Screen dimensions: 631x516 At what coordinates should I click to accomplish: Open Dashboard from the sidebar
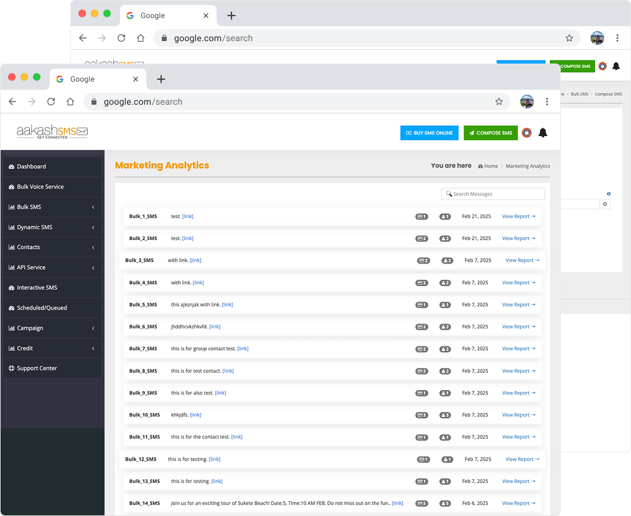coord(32,166)
